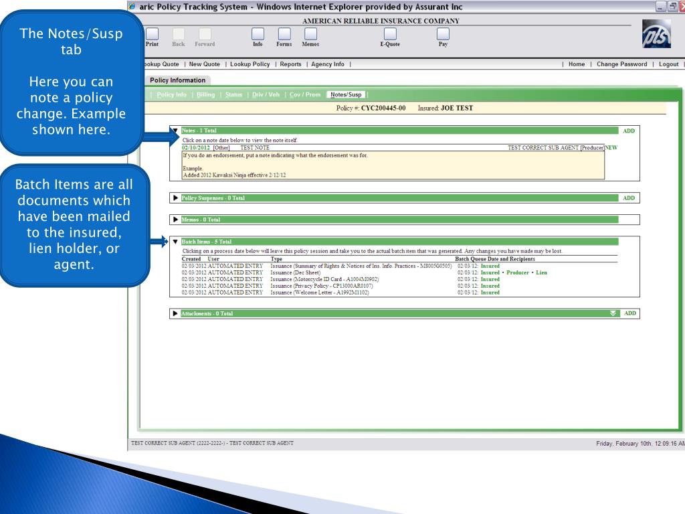Viewport: 685px width, 514px height.
Task: Click the PTS logo in the header
Action: coord(656,33)
